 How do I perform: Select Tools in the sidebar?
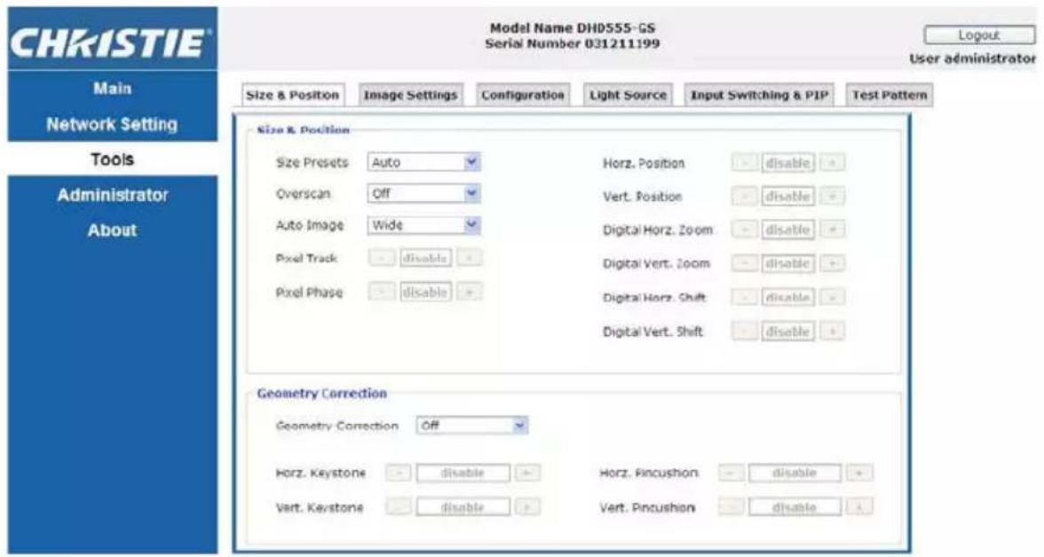coord(112,160)
